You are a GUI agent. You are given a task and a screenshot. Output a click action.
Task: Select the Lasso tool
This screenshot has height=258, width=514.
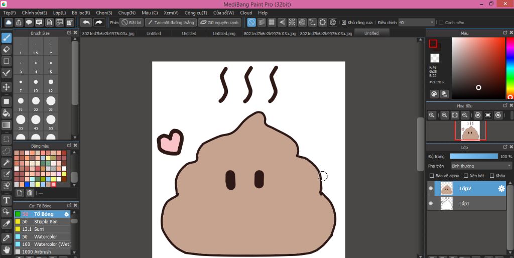point(6,151)
